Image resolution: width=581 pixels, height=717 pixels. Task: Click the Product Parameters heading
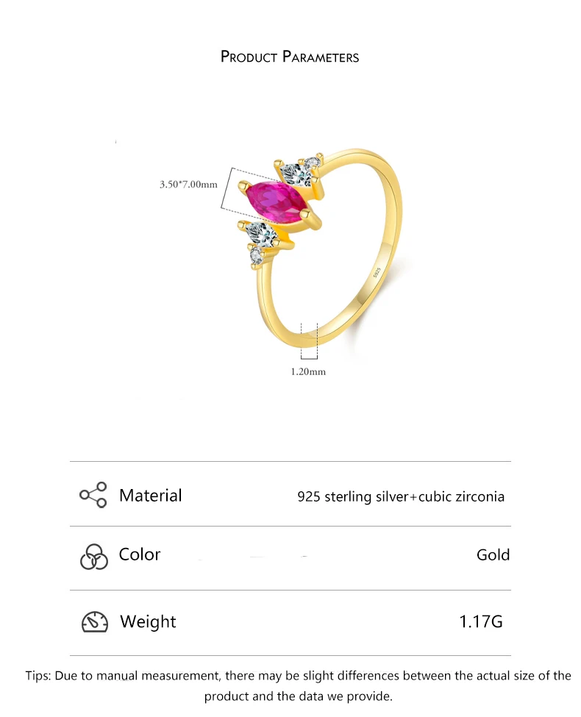[290, 57]
